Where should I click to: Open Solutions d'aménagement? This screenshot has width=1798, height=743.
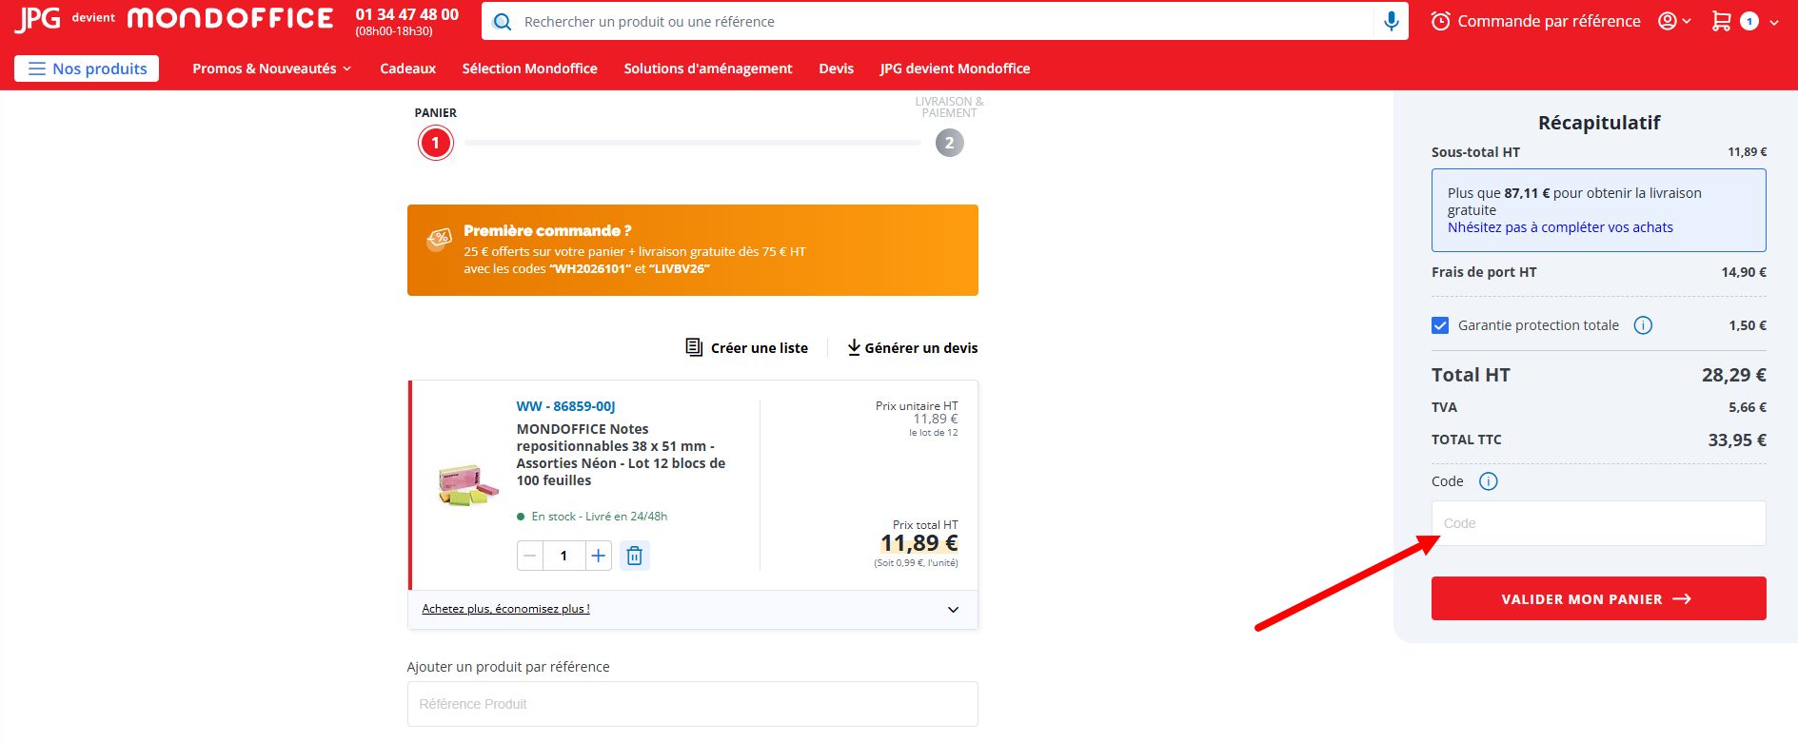point(708,68)
